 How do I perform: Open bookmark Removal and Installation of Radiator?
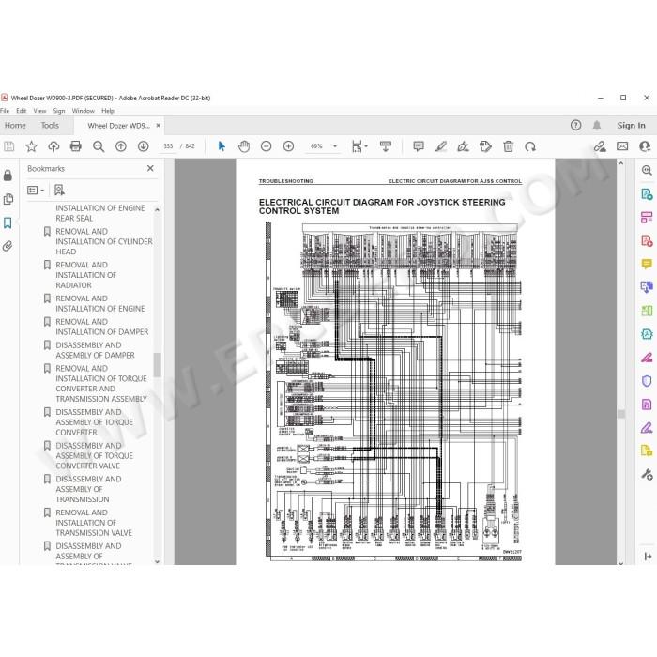click(x=86, y=275)
